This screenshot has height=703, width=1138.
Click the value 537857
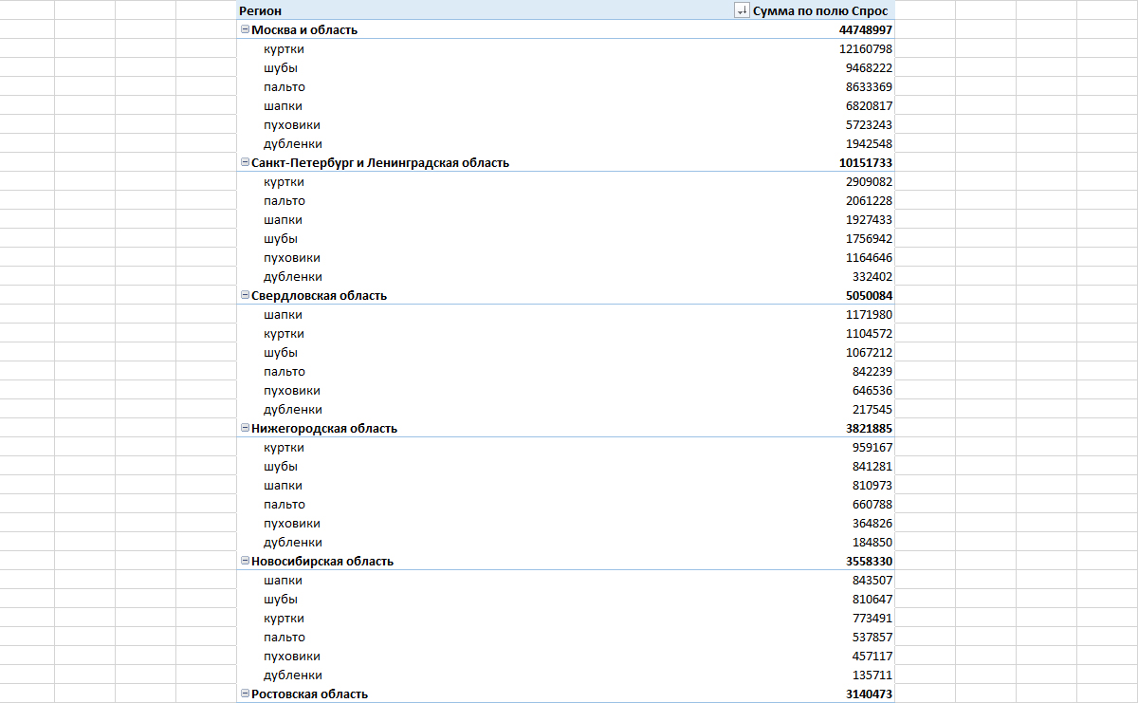pos(872,637)
